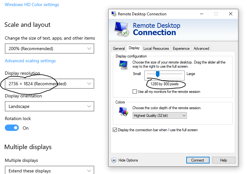Click the color depth monitor icon
Image resolution: width=247 pixels, height=174 pixels.
click(x=123, y=111)
